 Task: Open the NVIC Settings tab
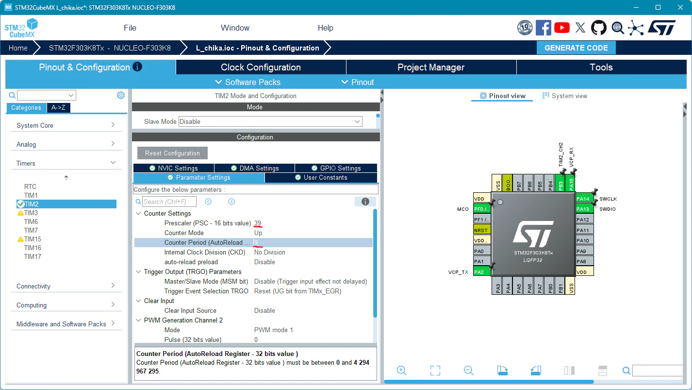click(174, 168)
